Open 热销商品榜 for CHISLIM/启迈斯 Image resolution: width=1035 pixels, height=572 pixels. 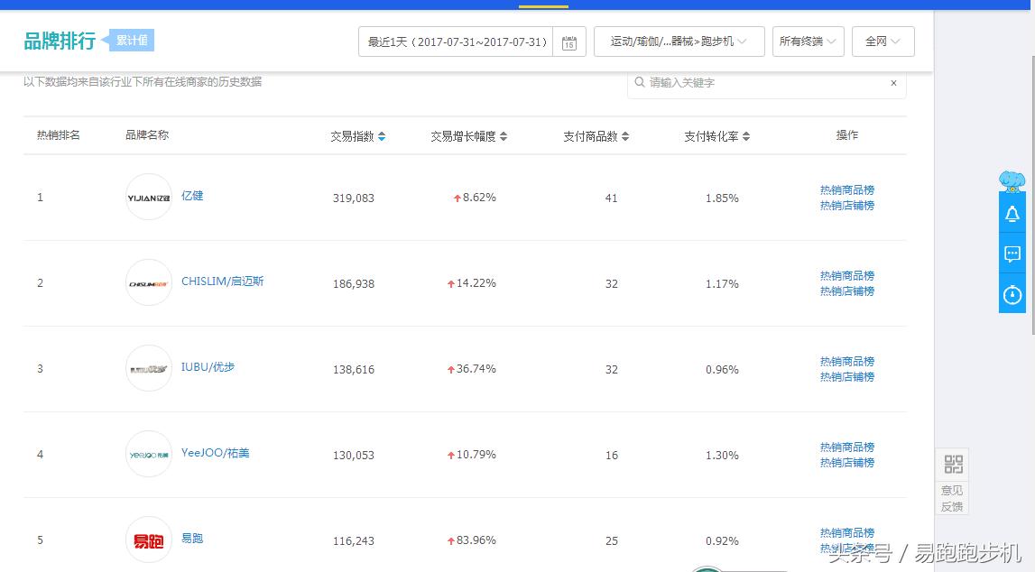tap(846, 275)
